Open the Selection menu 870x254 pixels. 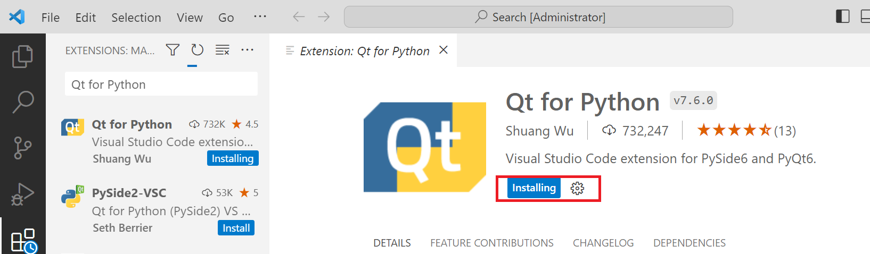(x=136, y=18)
